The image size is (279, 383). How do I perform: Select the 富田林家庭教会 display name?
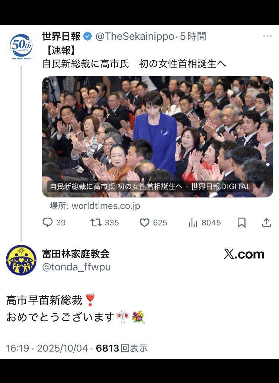pos(76,254)
